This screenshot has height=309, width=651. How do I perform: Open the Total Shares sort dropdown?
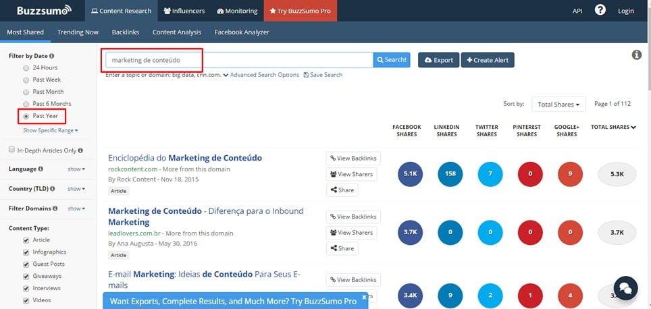(558, 105)
